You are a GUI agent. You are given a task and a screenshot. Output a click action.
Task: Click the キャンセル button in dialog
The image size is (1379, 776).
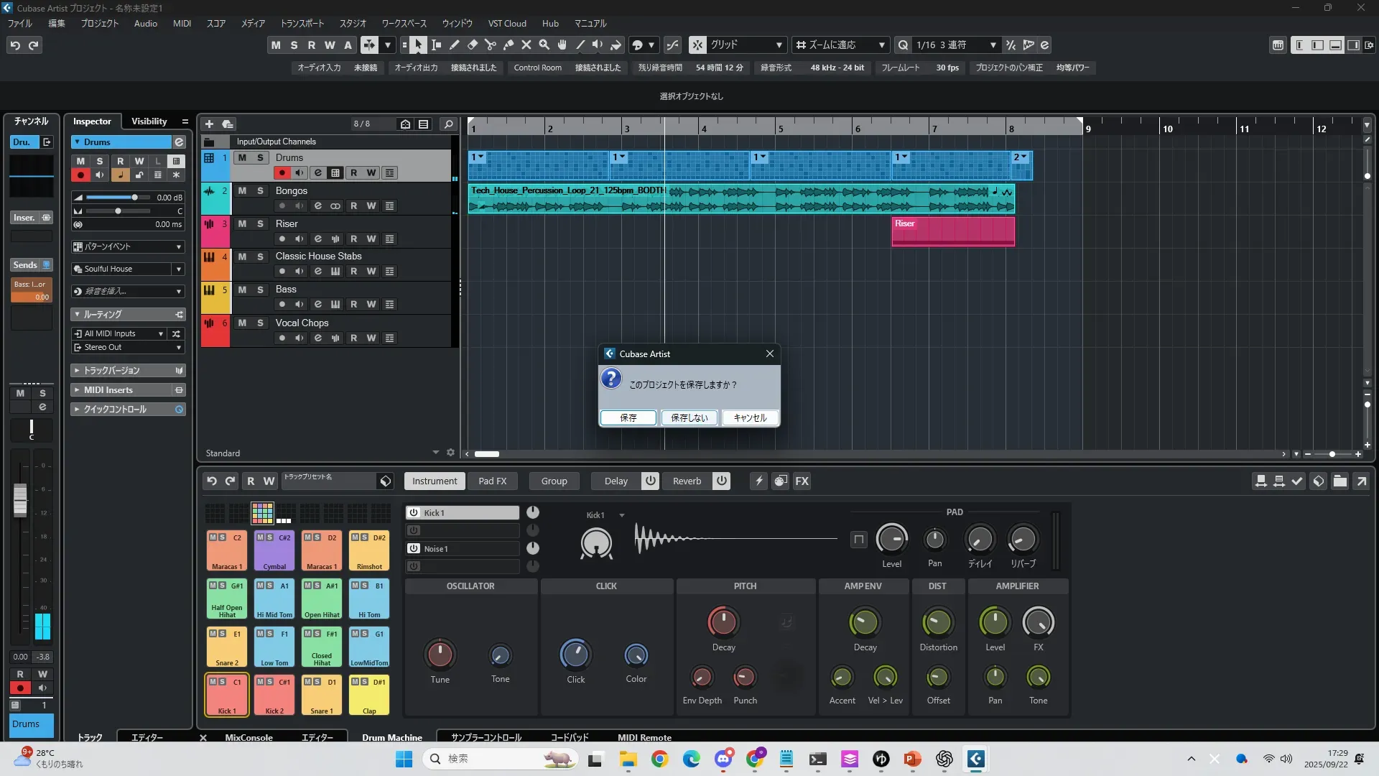click(750, 417)
